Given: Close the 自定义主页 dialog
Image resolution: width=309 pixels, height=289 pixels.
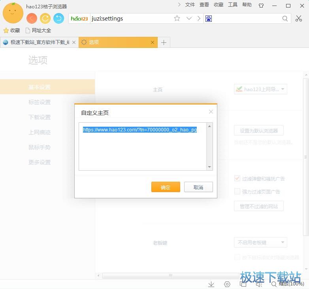Looking at the screenshot, I should click(x=211, y=112).
